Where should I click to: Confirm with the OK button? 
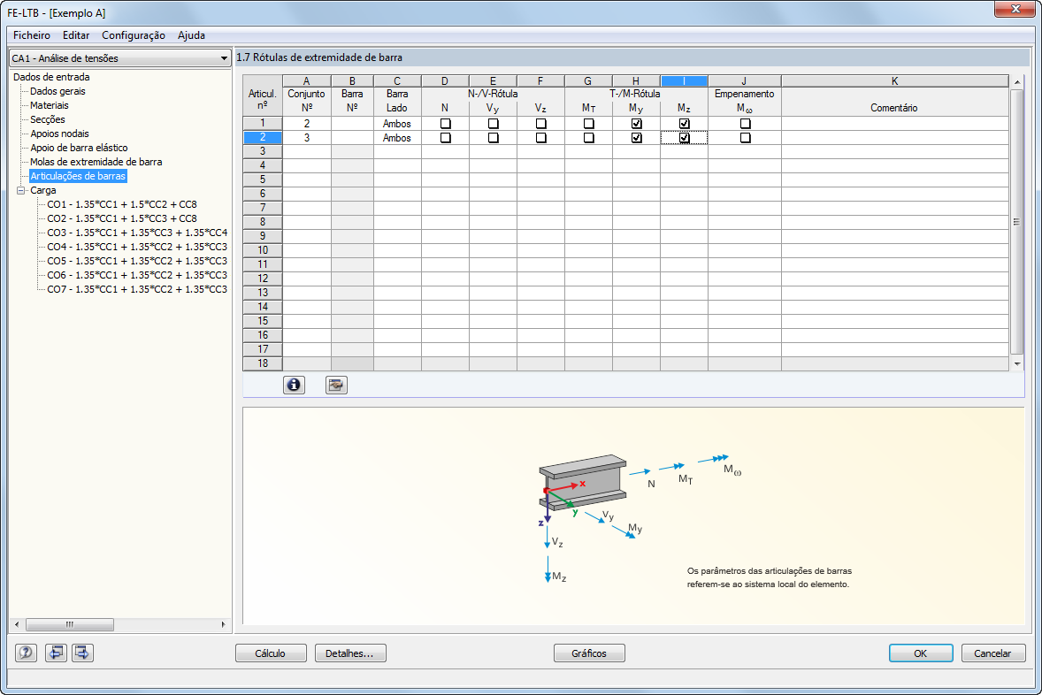tap(921, 653)
